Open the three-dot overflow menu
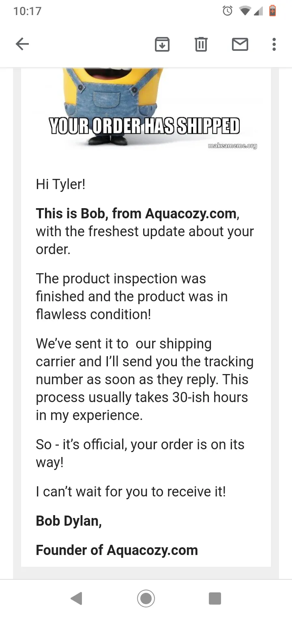The height and width of the screenshot is (618, 292). 274,44
